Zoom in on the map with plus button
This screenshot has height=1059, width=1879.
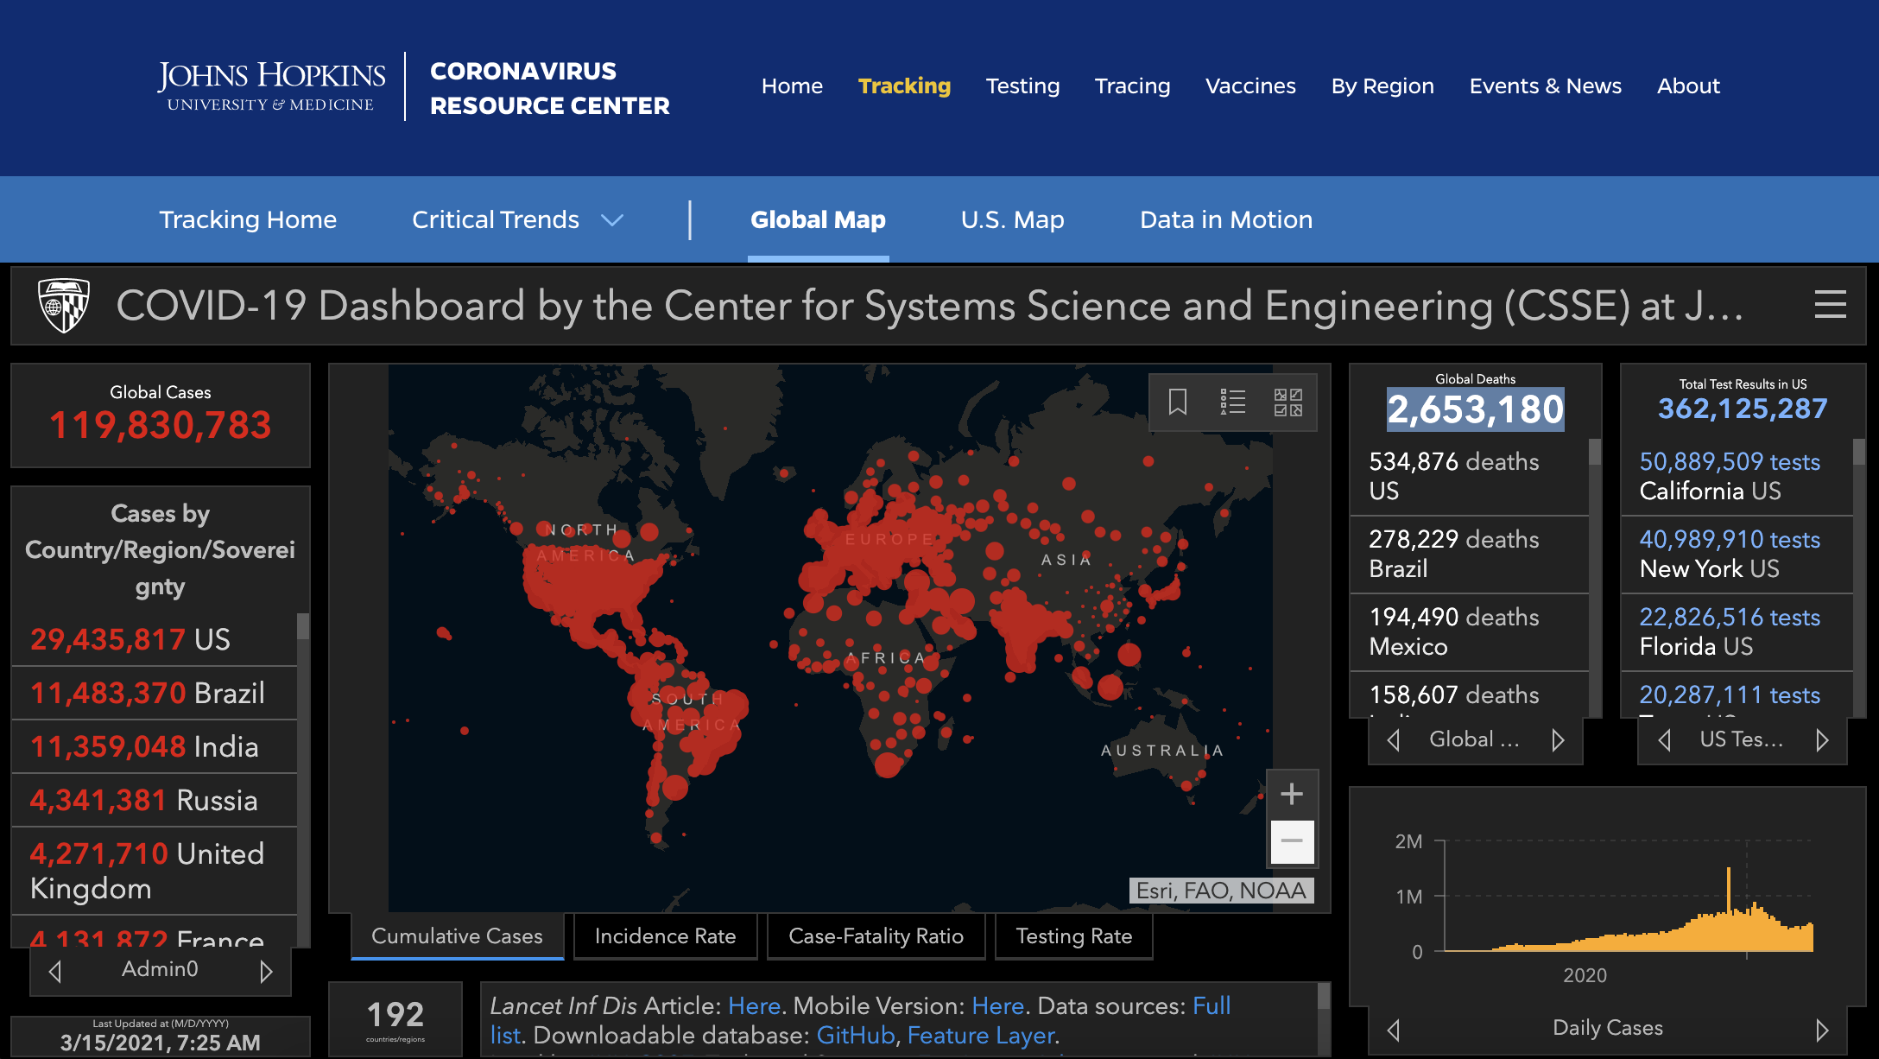click(1292, 794)
